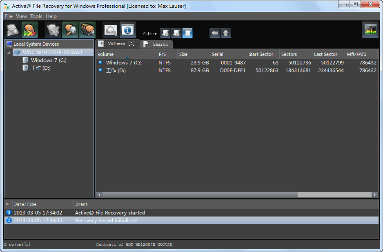Click the magnifying glass search toolbar icon
The height and width of the screenshot is (252, 383).
tap(111, 30)
